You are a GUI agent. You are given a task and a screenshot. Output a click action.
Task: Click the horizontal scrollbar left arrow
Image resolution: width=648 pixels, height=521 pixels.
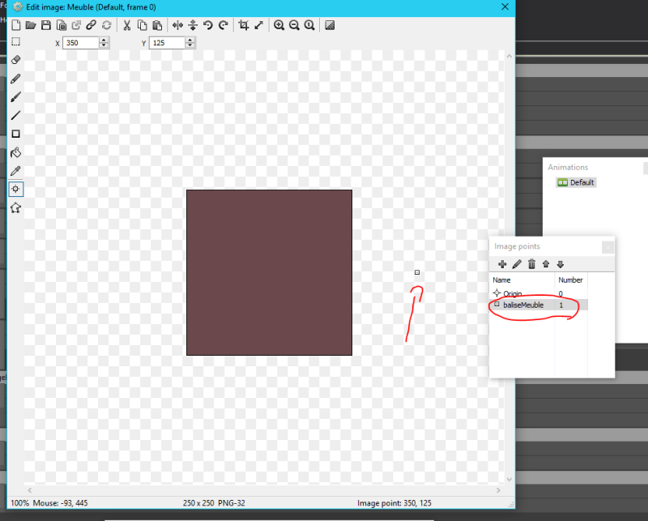(x=30, y=490)
